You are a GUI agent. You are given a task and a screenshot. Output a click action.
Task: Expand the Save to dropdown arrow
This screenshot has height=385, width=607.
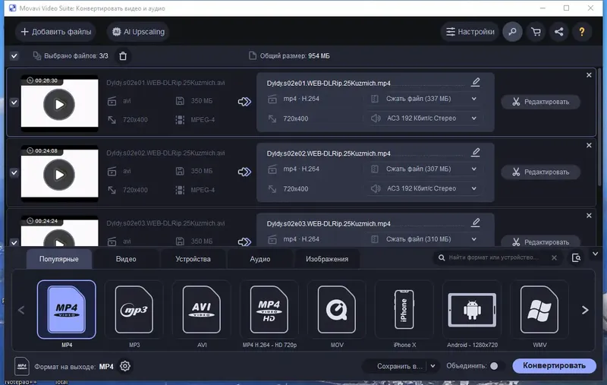[x=432, y=367]
